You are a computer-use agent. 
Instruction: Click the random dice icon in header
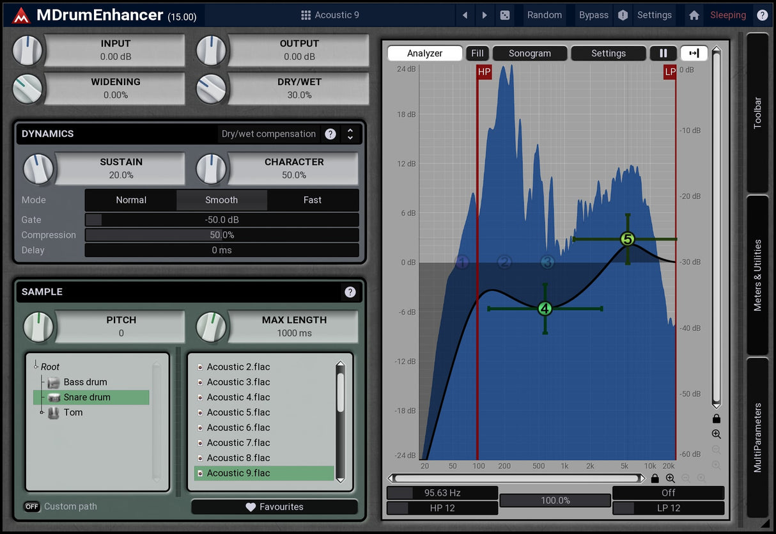click(505, 15)
